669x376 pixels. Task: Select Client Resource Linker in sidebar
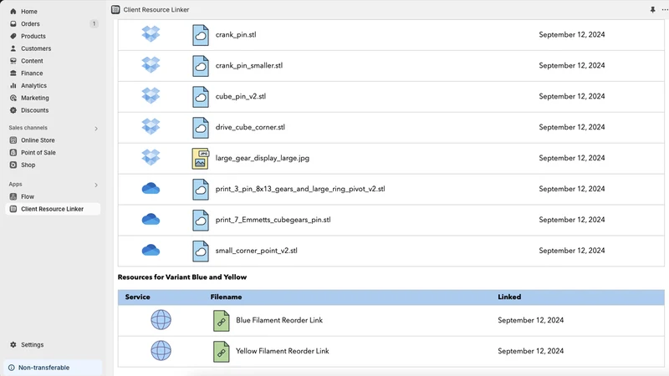coord(53,209)
